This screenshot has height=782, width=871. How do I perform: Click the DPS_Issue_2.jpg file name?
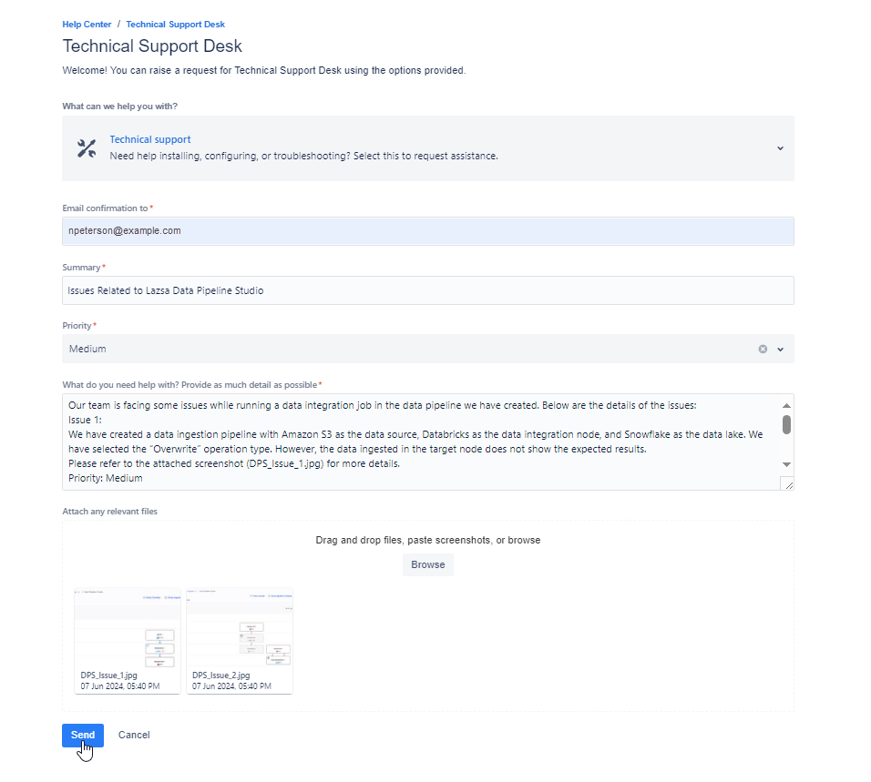pyautogui.click(x=221, y=675)
